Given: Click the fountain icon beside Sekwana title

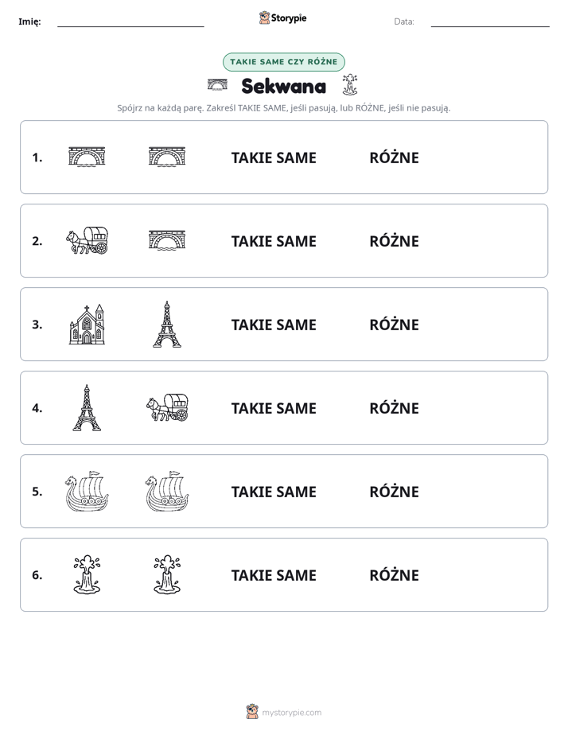Looking at the screenshot, I should pos(349,84).
